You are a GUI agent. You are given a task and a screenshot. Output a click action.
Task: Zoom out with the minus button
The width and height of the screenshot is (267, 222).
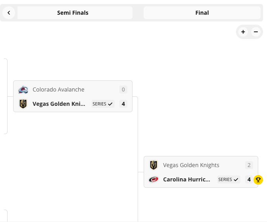(256, 32)
